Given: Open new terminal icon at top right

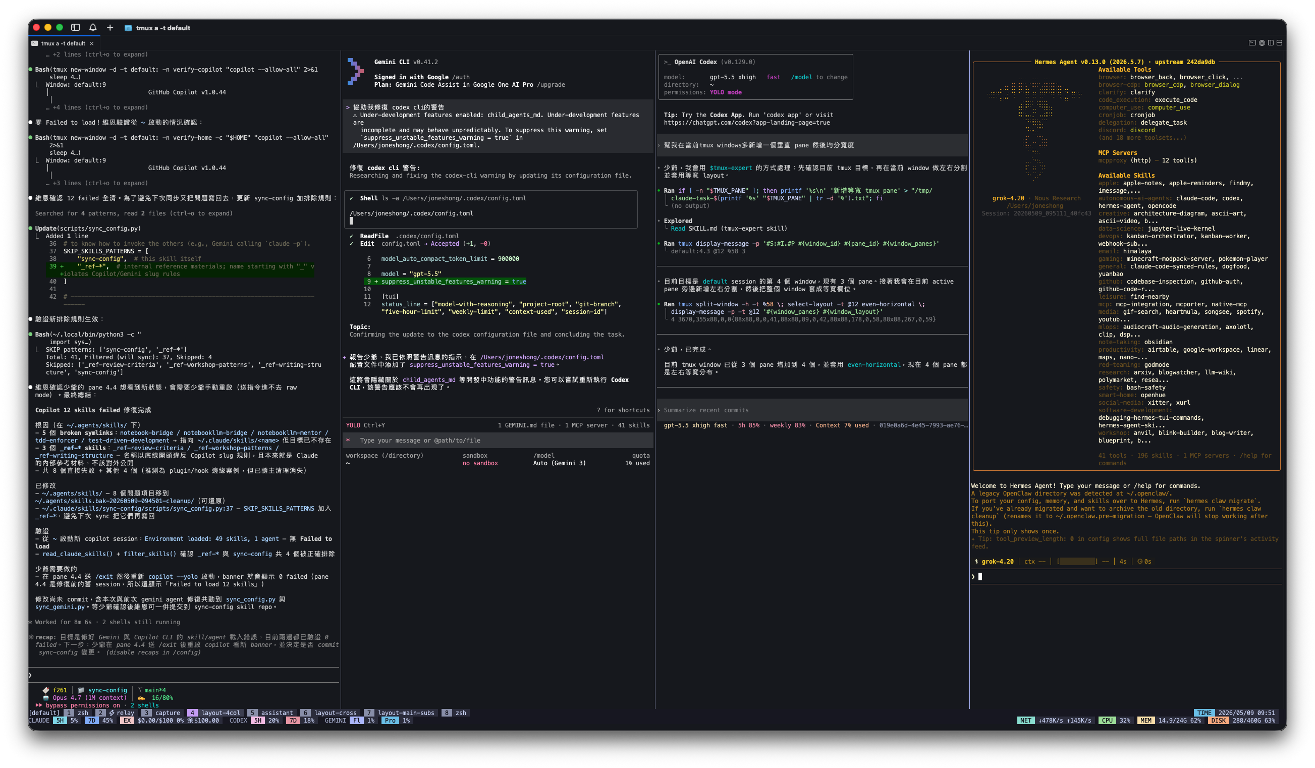Looking at the screenshot, I should [1252, 43].
